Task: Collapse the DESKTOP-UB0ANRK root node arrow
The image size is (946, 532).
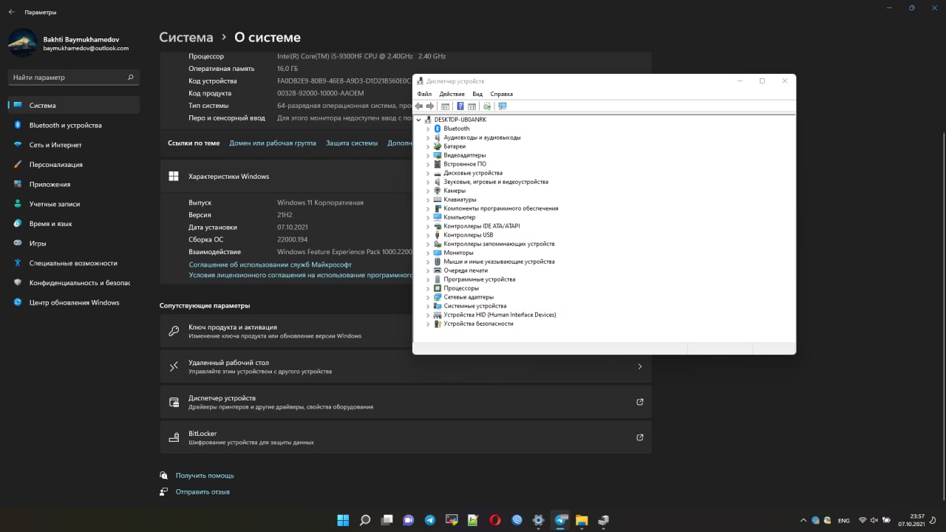Action: tap(419, 120)
